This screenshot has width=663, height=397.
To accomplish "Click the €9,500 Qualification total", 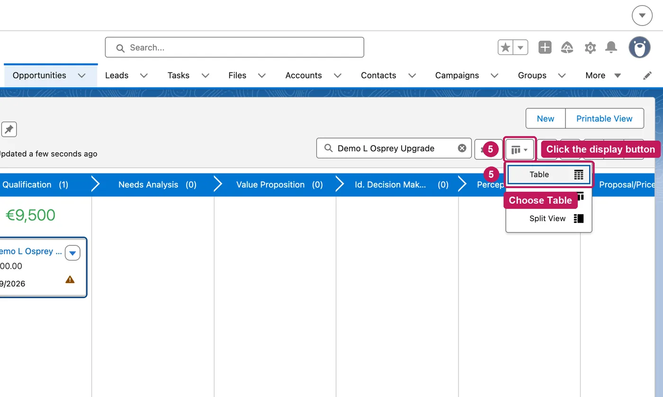I will [x=30, y=215].
